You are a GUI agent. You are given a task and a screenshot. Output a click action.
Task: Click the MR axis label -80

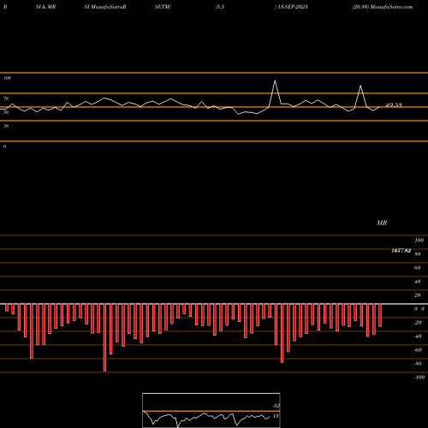[x=418, y=364]
